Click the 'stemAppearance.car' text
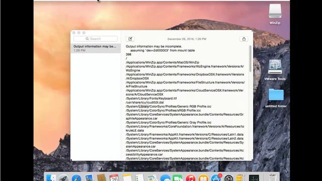Image resolution: width=322 pixels, height=181 pixels. pos(140,146)
